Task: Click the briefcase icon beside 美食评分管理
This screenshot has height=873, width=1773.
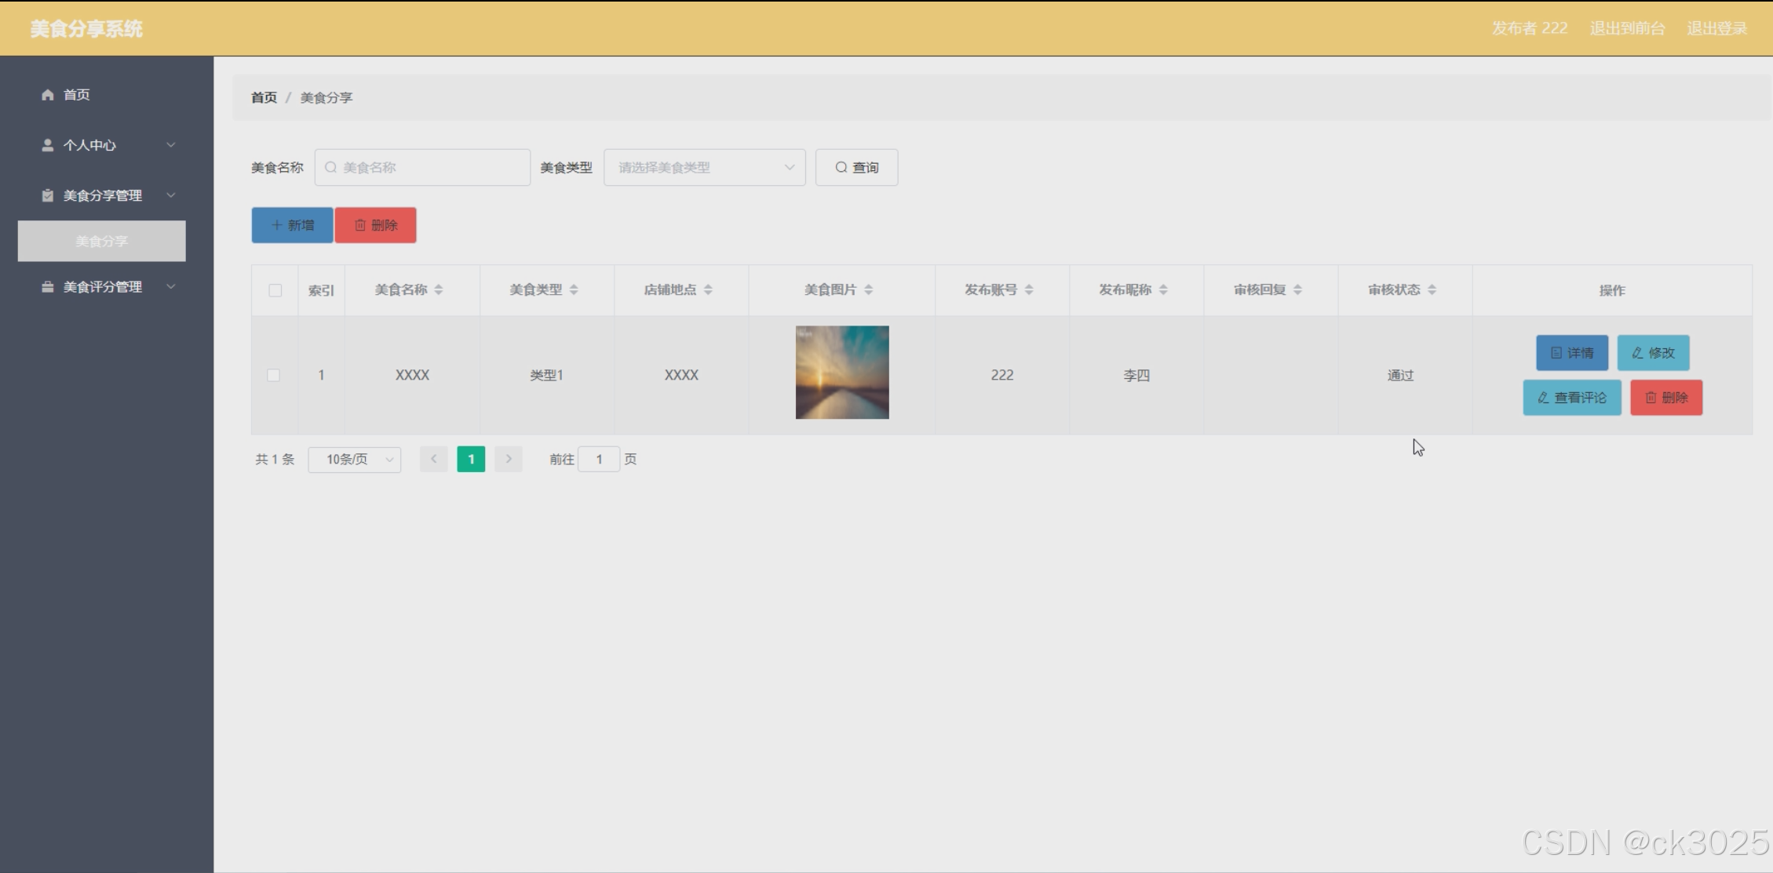Action: [48, 287]
